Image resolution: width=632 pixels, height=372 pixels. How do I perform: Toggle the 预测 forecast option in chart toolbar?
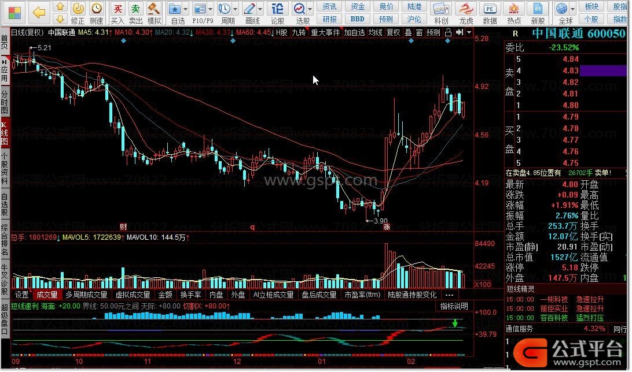tap(433, 32)
